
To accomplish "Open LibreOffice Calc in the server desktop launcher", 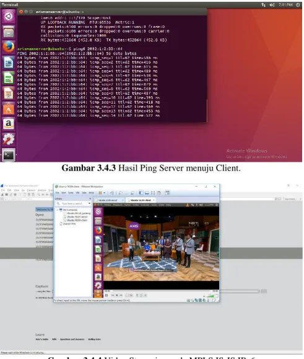I will coord(9,78).
